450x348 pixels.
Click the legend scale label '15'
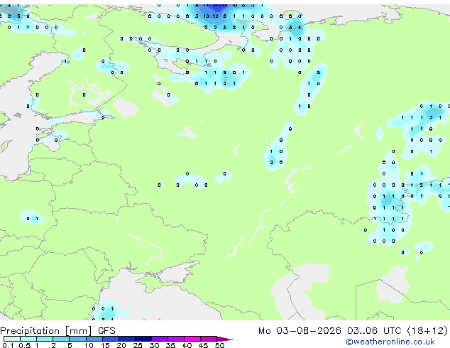(x=105, y=345)
